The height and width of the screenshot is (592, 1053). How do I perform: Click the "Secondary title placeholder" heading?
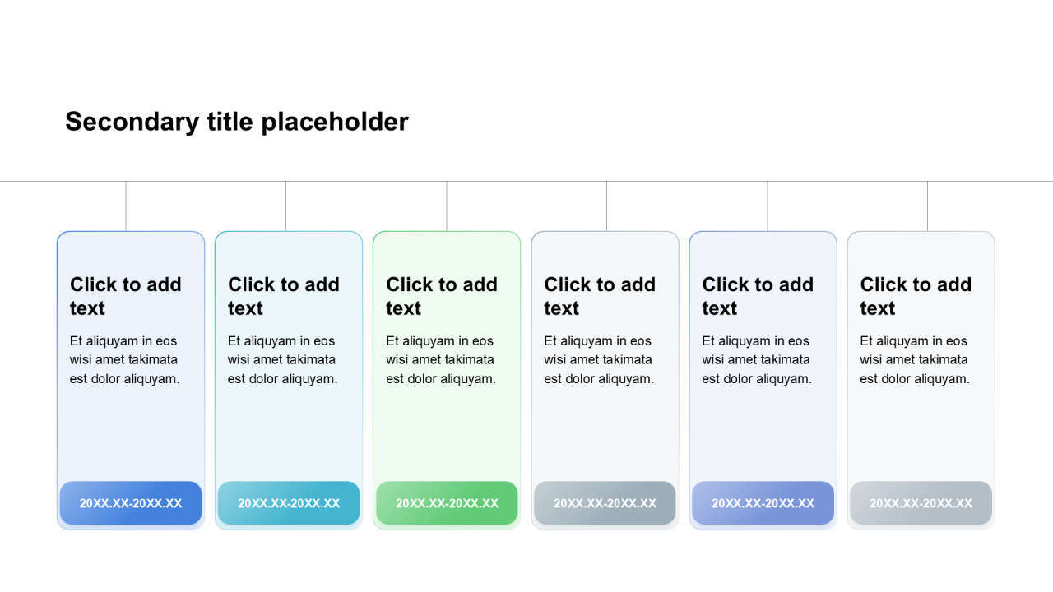point(237,122)
